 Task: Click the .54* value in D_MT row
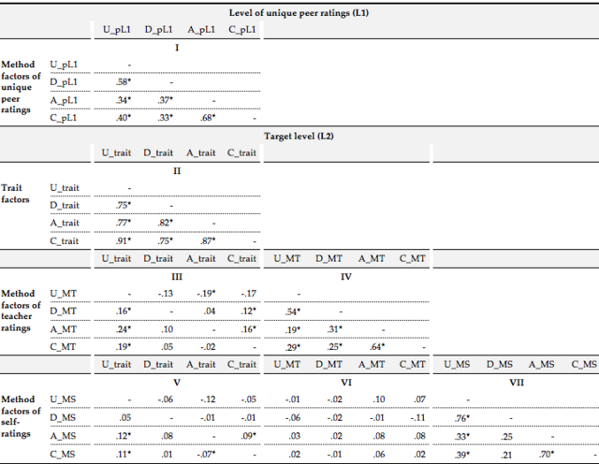point(293,312)
